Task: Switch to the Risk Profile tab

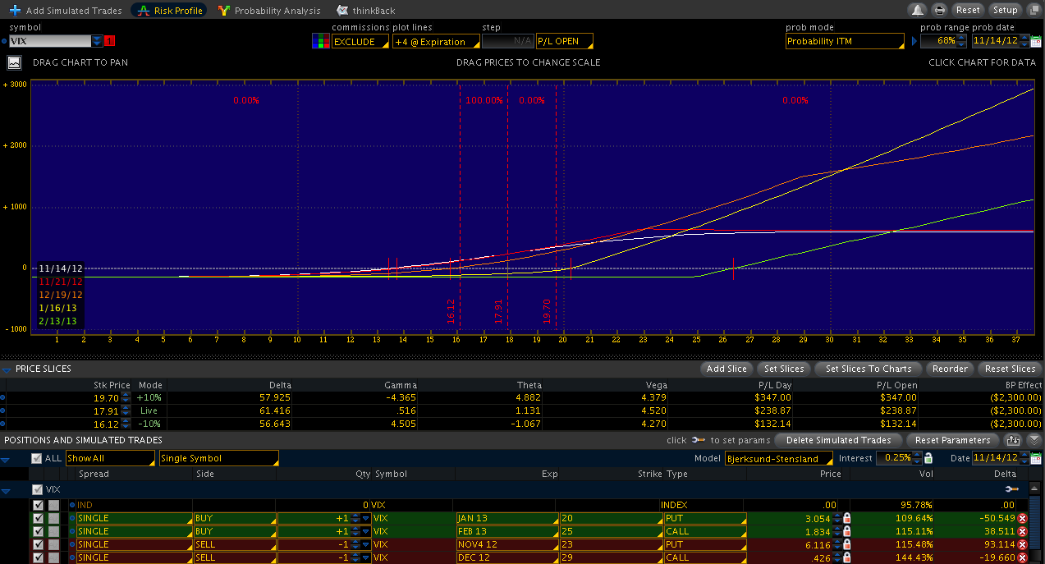Action: click(171, 11)
